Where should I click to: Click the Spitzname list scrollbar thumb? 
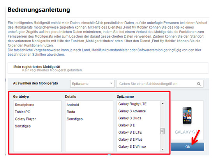[162, 131]
